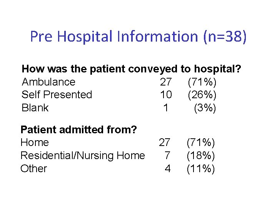This screenshot has width=277, height=208.
Task: Click the Other row label
Action: click(x=33, y=169)
